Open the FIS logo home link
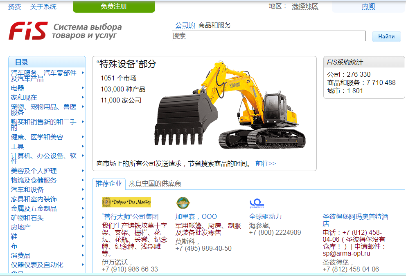406x276 pixels. coord(28,31)
